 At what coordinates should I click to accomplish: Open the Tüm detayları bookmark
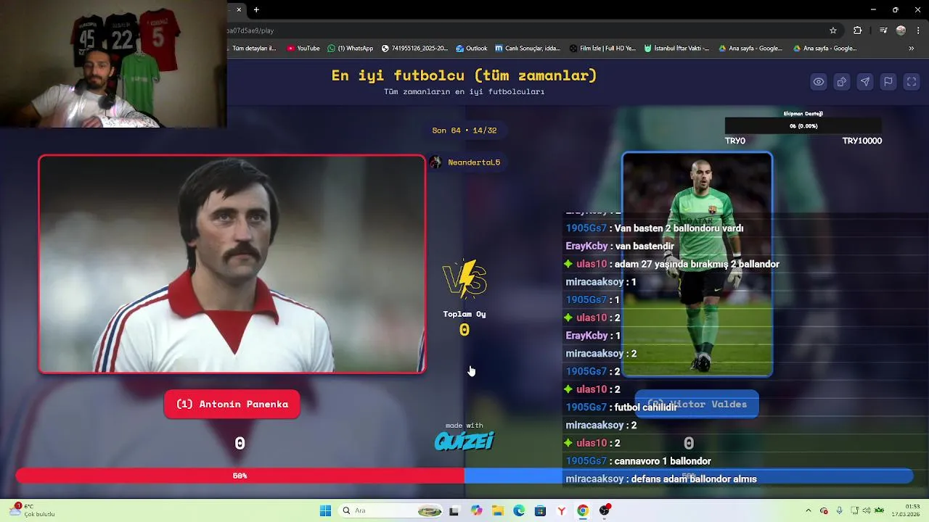(x=253, y=49)
